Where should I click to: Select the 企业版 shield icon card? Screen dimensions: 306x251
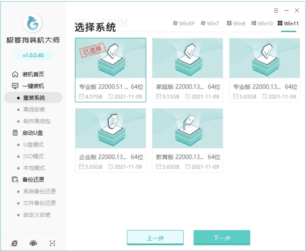pos(110,129)
